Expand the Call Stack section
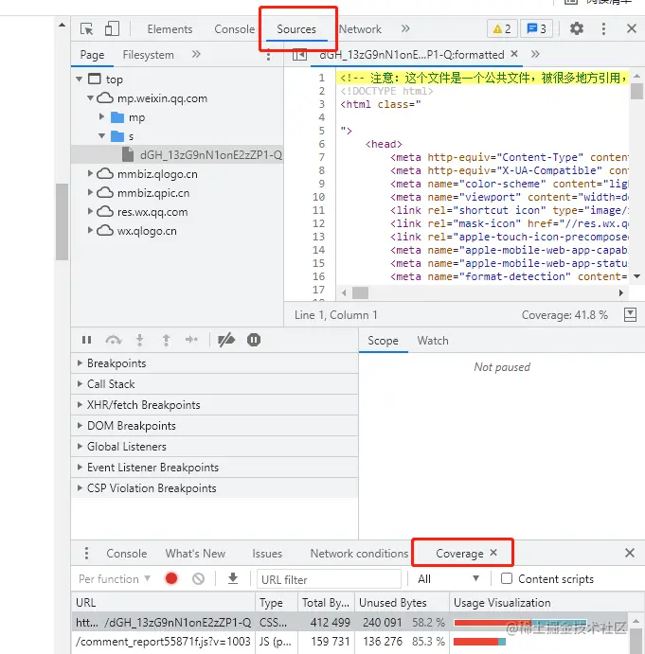This screenshot has width=645, height=654. click(x=215, y=384)
